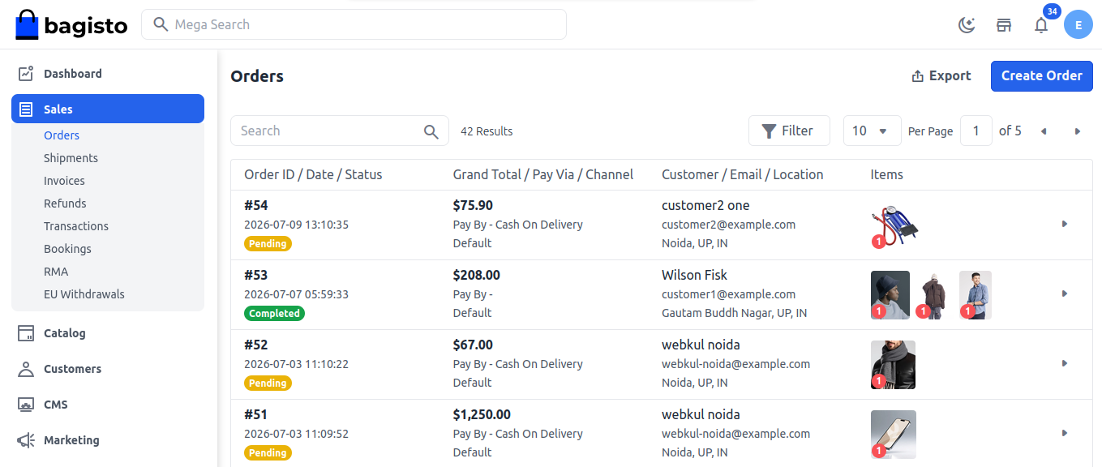Open the Filter panel

coord(789,131)
